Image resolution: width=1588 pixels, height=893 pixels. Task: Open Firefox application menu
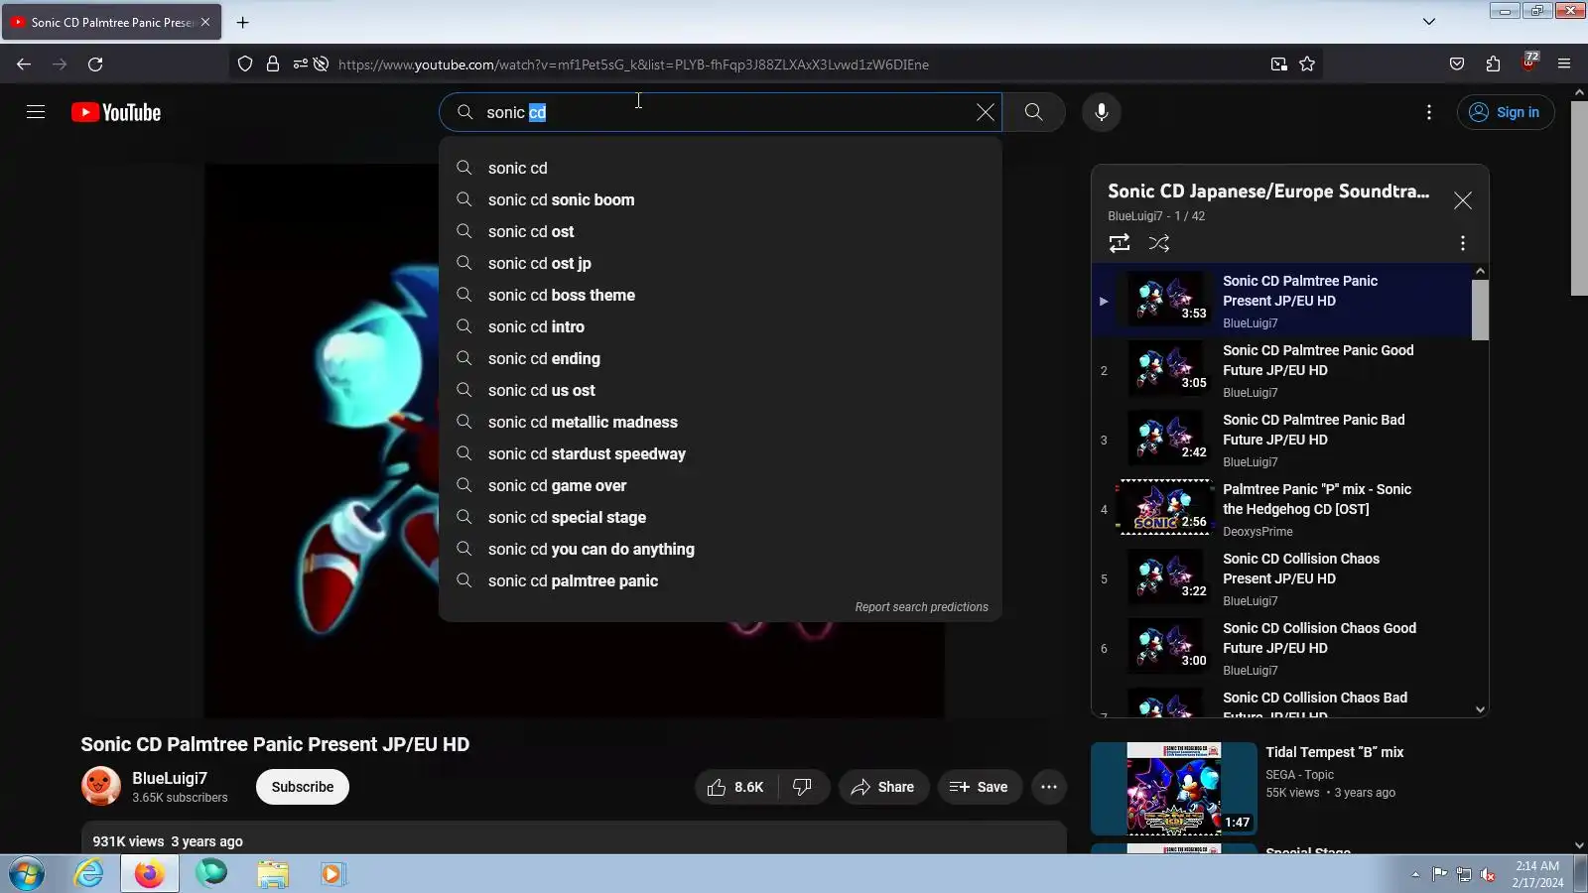1564,64
